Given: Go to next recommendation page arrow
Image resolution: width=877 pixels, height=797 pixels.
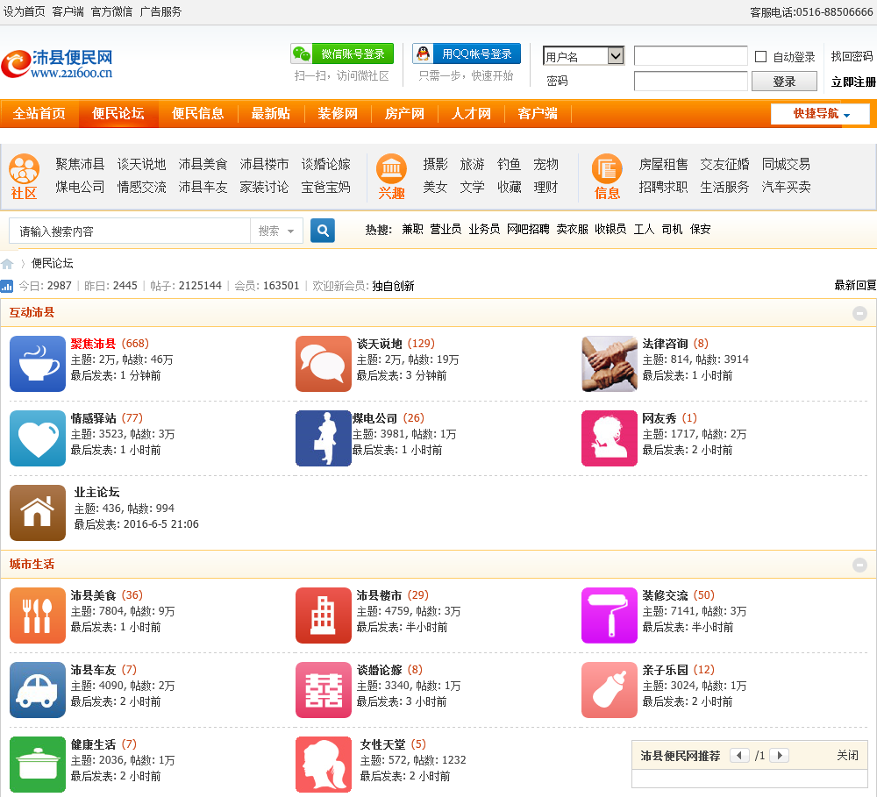Looking at the screenshot, I should pos(780,756).
